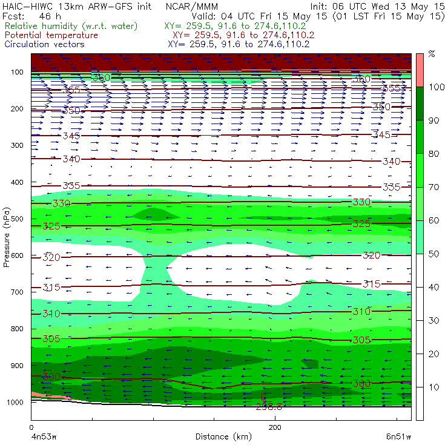The image size is (448, 448).
Task: Click the "0" distance axis tick label
Action: coord(31,427)
